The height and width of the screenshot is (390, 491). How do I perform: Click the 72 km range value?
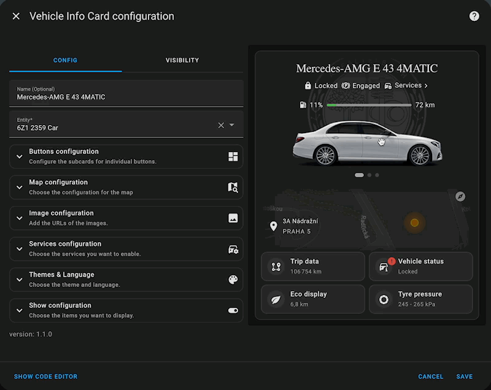425,105
